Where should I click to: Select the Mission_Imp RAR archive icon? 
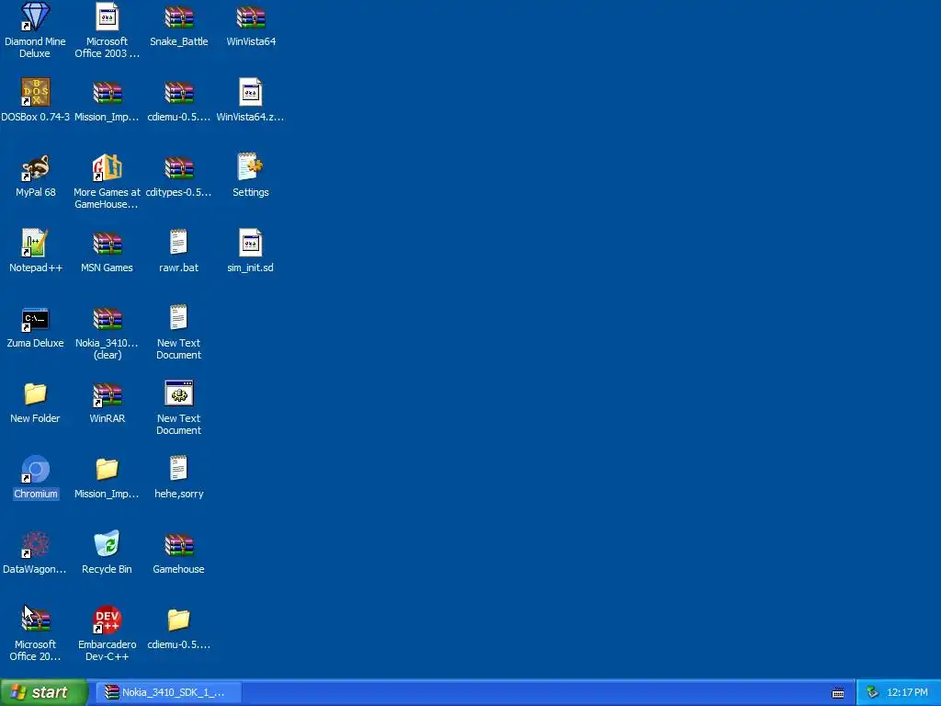[x=107, y=93]
